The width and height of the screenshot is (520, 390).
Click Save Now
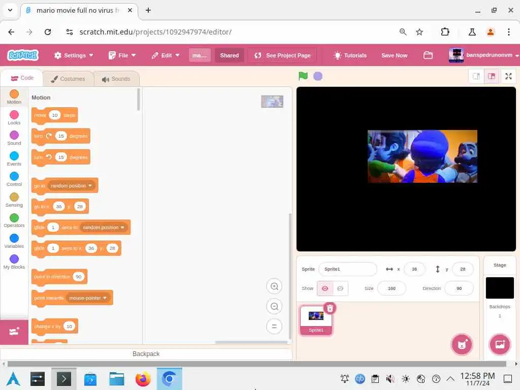click(394, 55)
